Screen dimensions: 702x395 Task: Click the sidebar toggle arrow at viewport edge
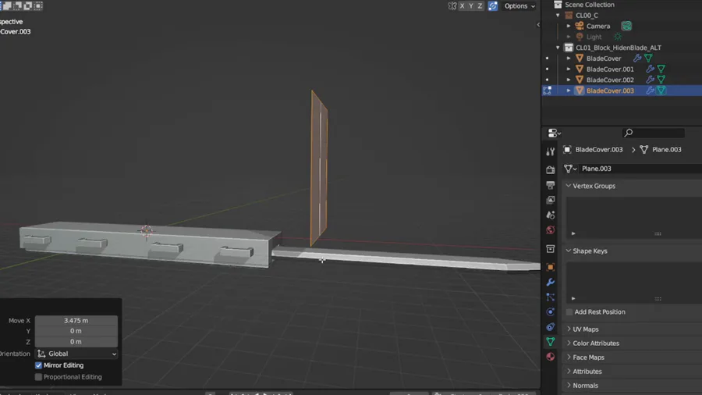pyautogui.click(x=538, y=25)
